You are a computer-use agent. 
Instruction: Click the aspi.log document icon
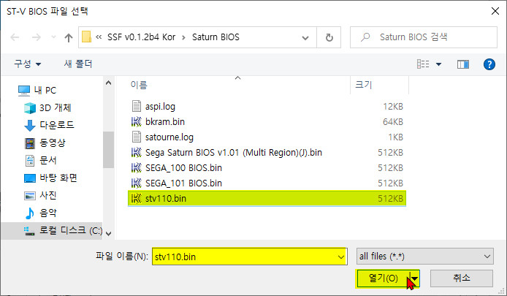coord(137,106)
